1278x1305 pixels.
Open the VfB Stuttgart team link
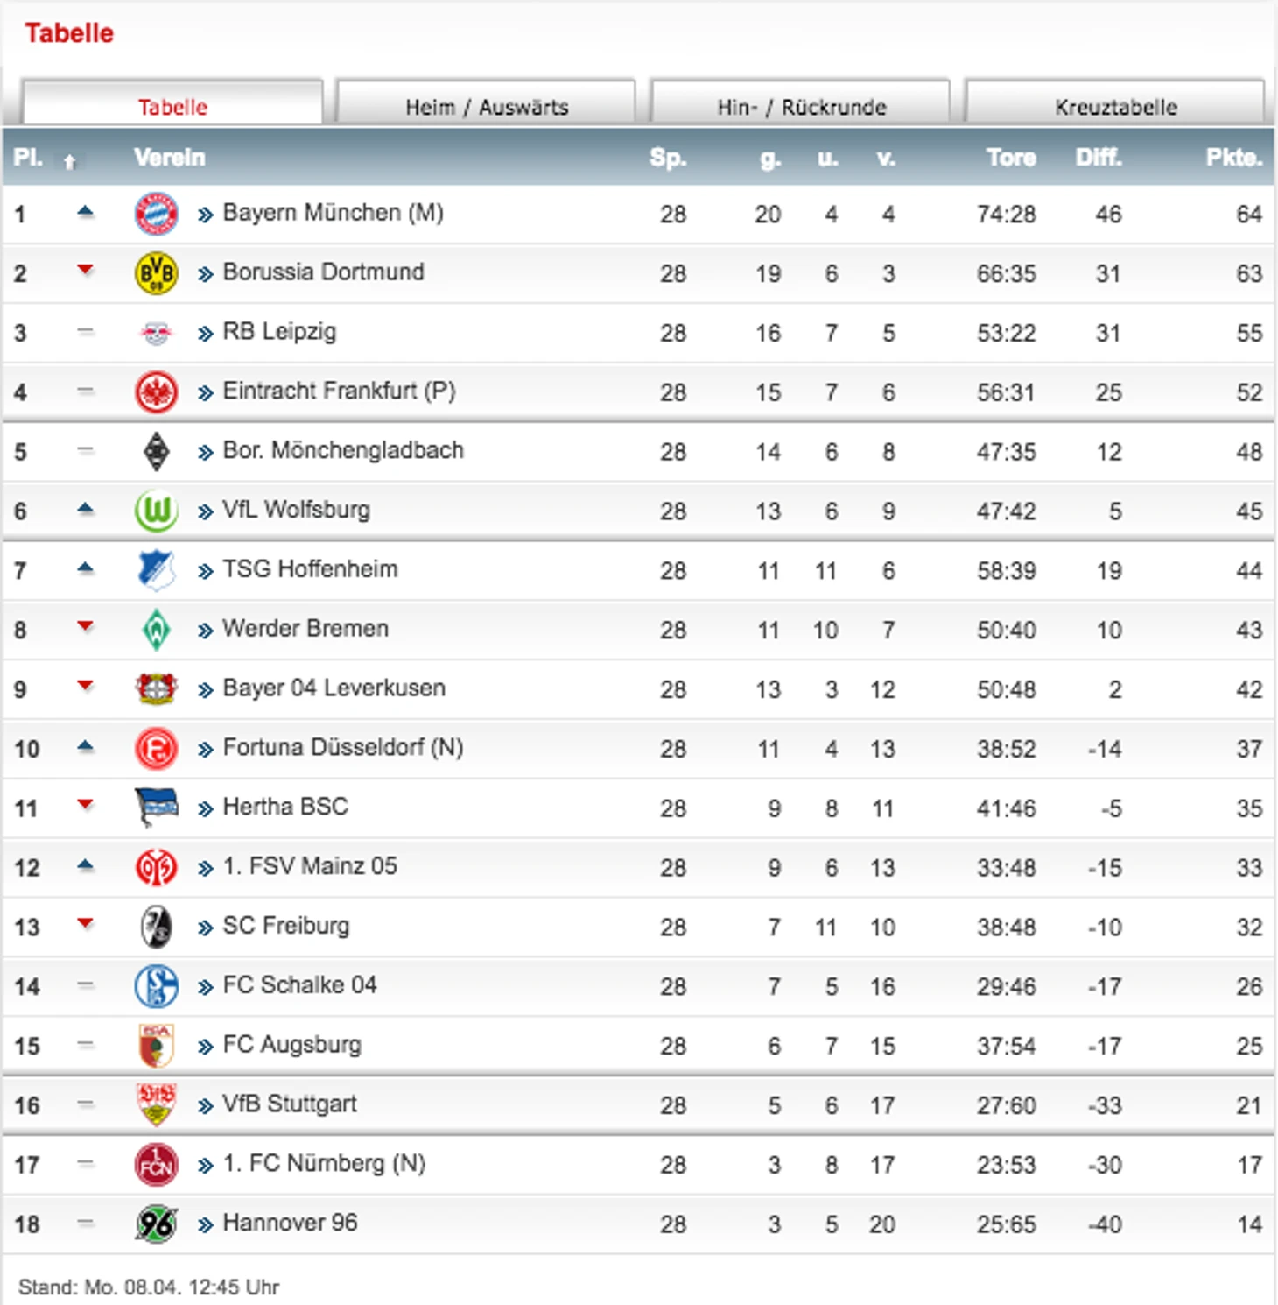(290, 1104)
